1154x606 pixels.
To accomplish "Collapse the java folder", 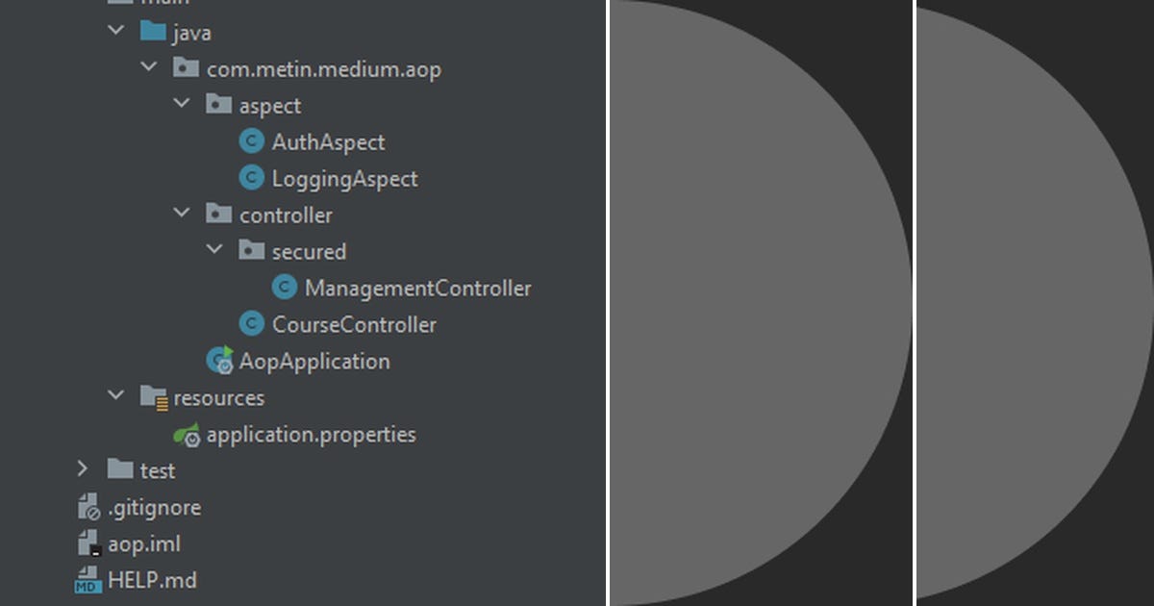I will (114, 31).
